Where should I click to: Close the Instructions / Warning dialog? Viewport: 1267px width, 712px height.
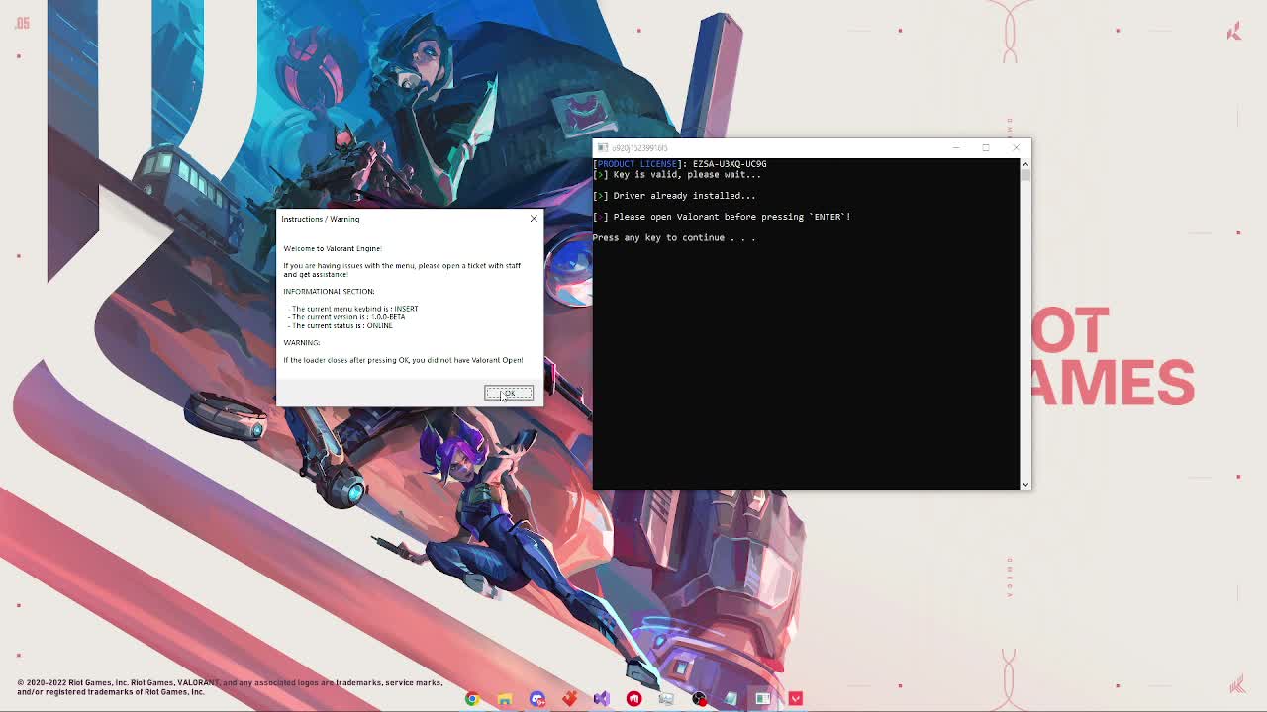[534, 219]
